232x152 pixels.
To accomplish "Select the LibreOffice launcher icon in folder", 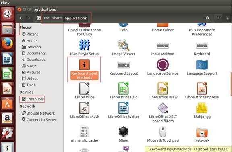I will click(x=84, y=88).
